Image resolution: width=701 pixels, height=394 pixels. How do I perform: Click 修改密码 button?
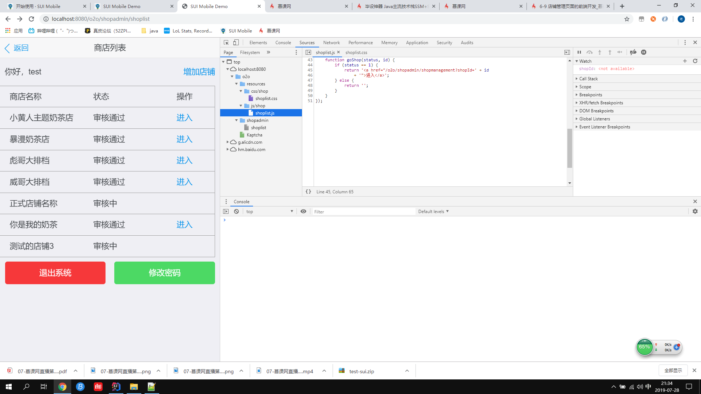(x=165, y=273)
